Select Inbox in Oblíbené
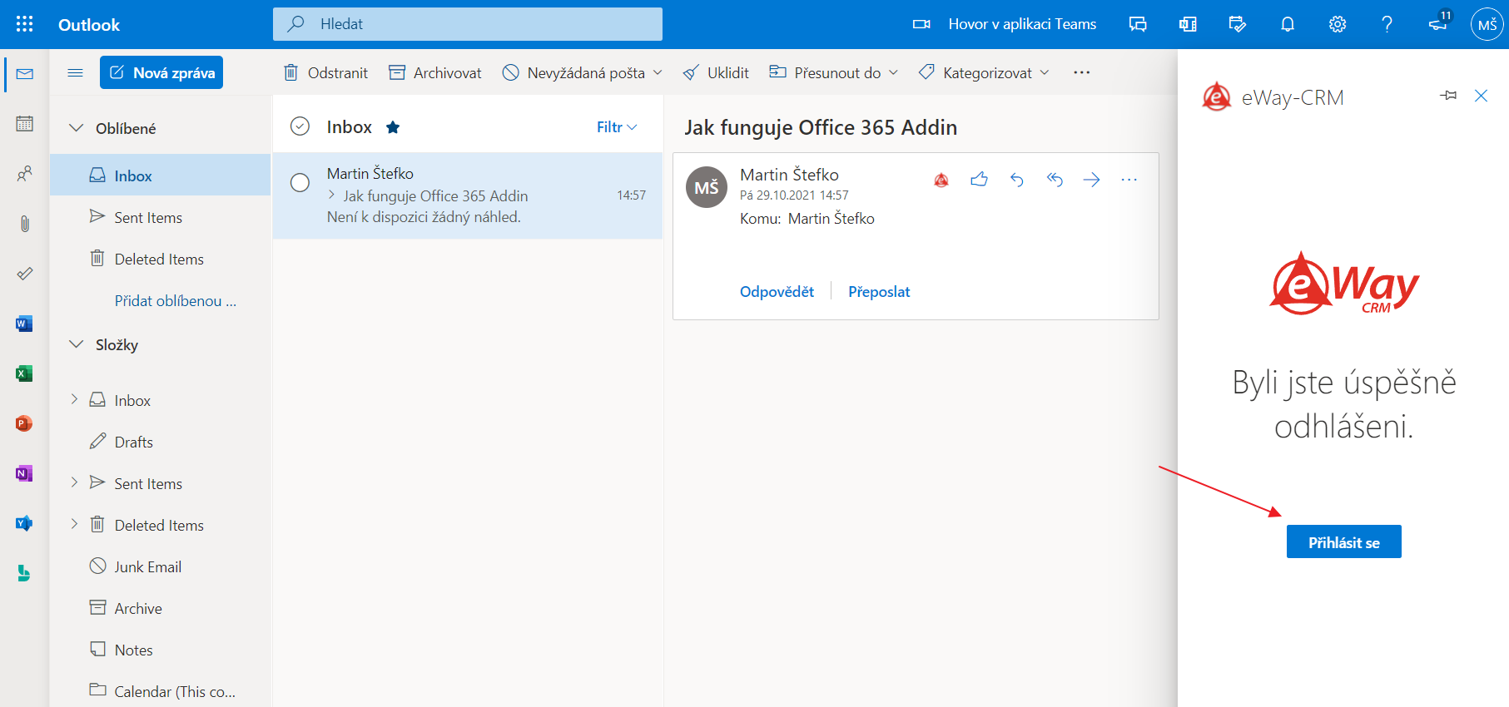The width and height of the screenshot is (1509, 707). coord(161,176)
